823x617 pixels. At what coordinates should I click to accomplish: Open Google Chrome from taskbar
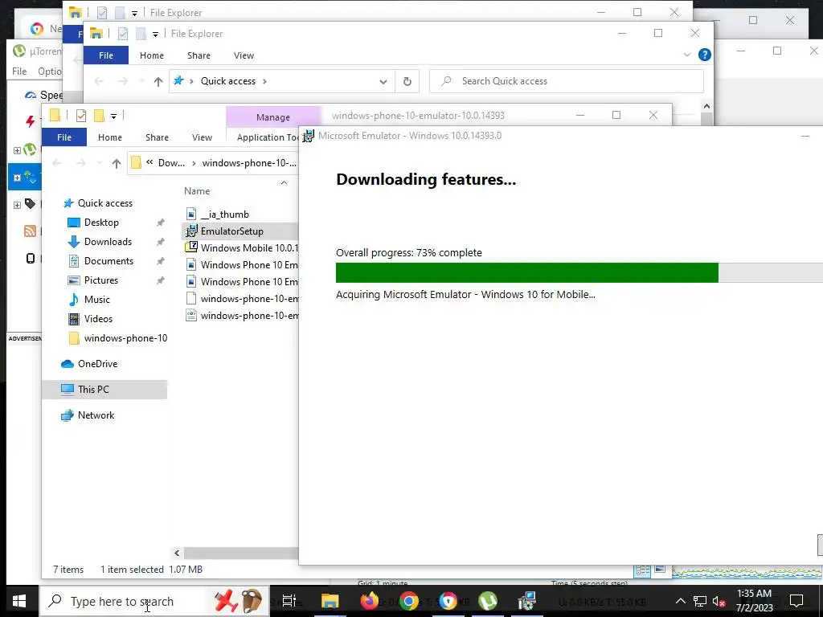coord(409,601)
